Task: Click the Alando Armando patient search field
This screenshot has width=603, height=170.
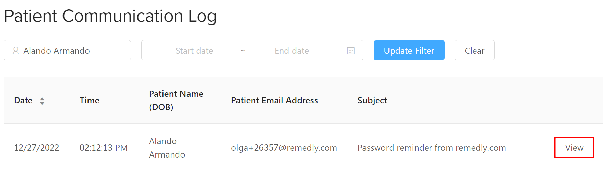Action: click(x=67, y=50)
